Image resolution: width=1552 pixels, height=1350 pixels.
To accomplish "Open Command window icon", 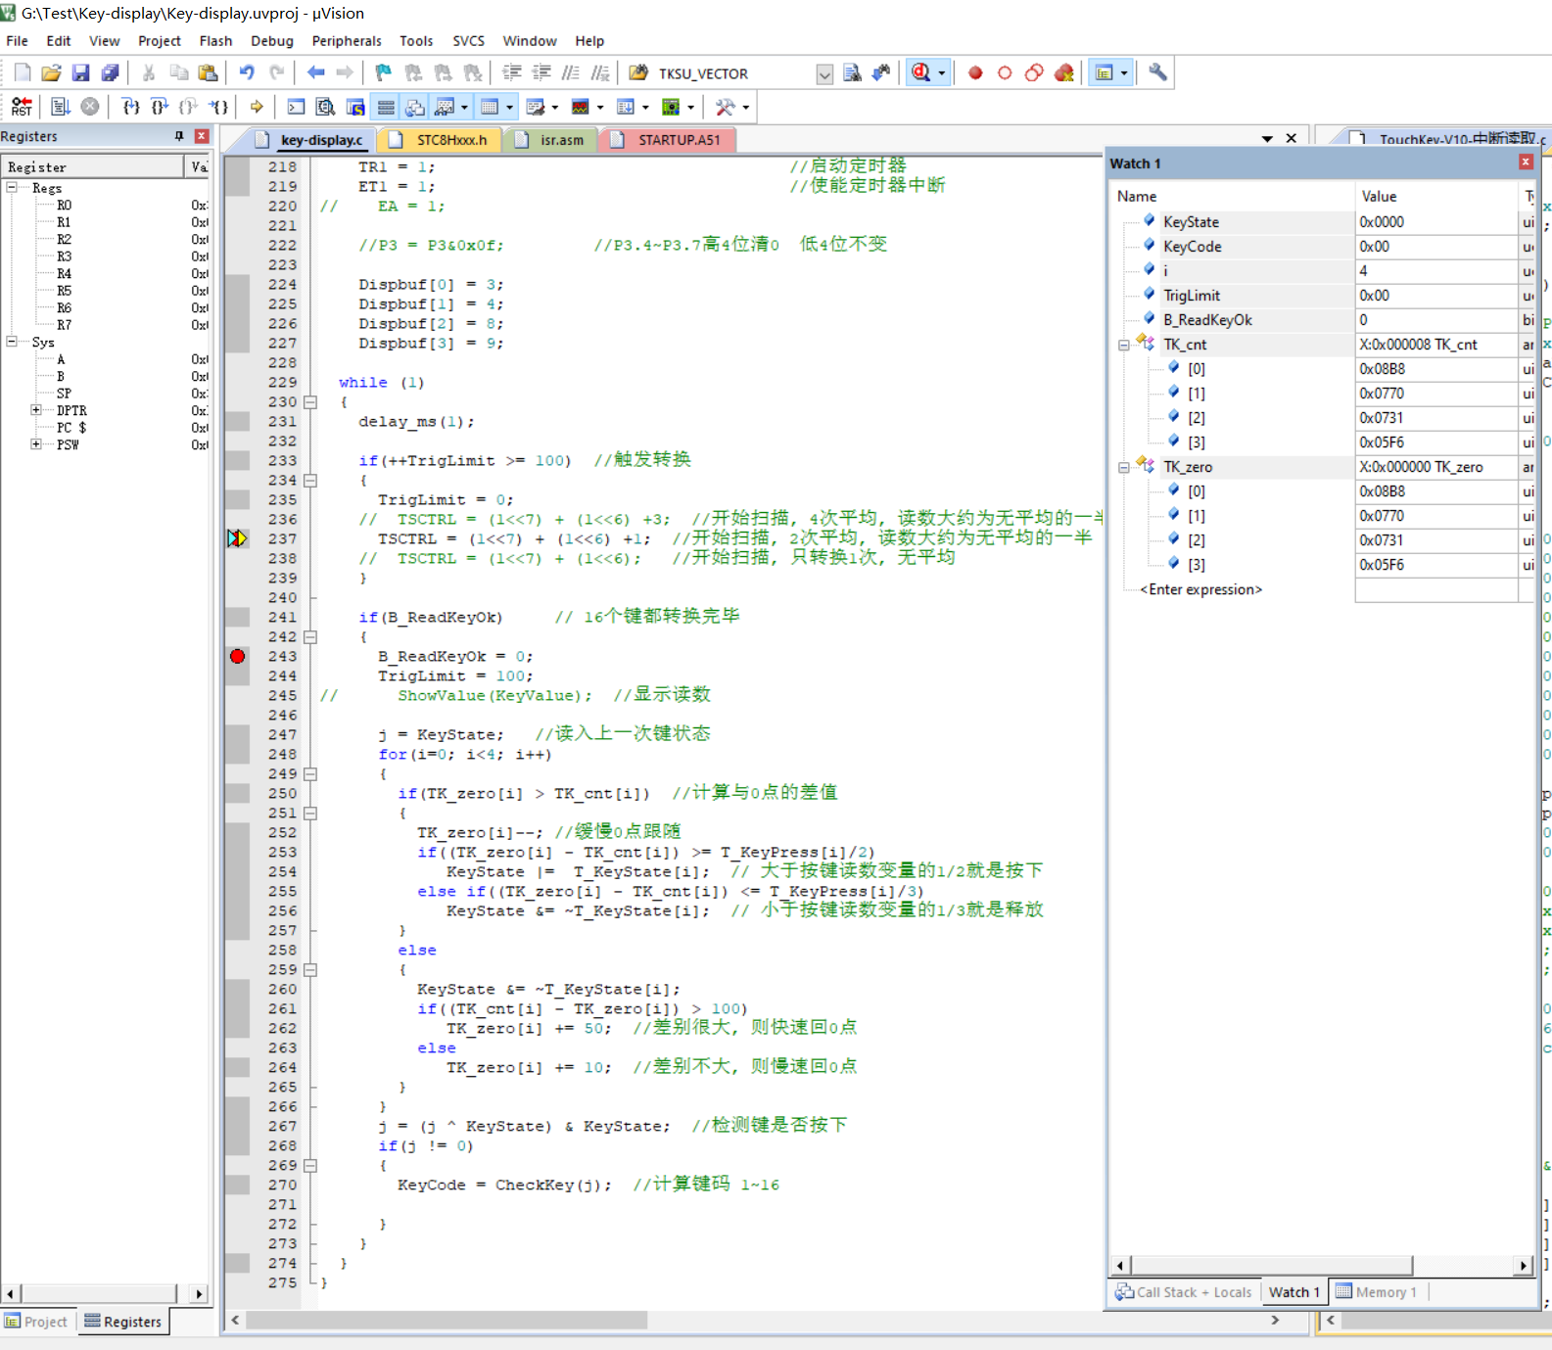I will point(296,107).
